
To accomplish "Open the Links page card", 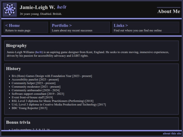I will pyautogui.click(x=146, y=27).
